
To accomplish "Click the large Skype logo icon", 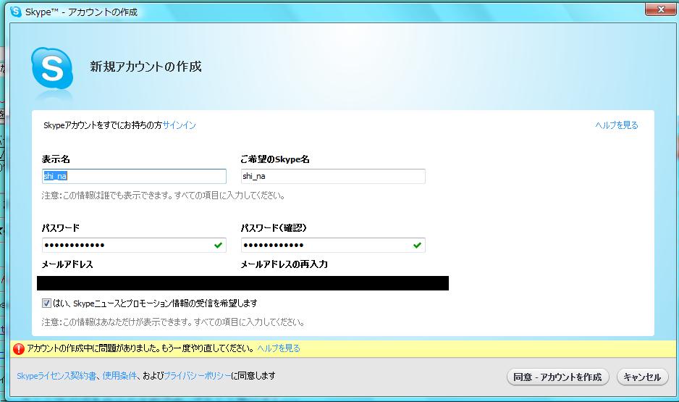I will click(x=52, y=68).
